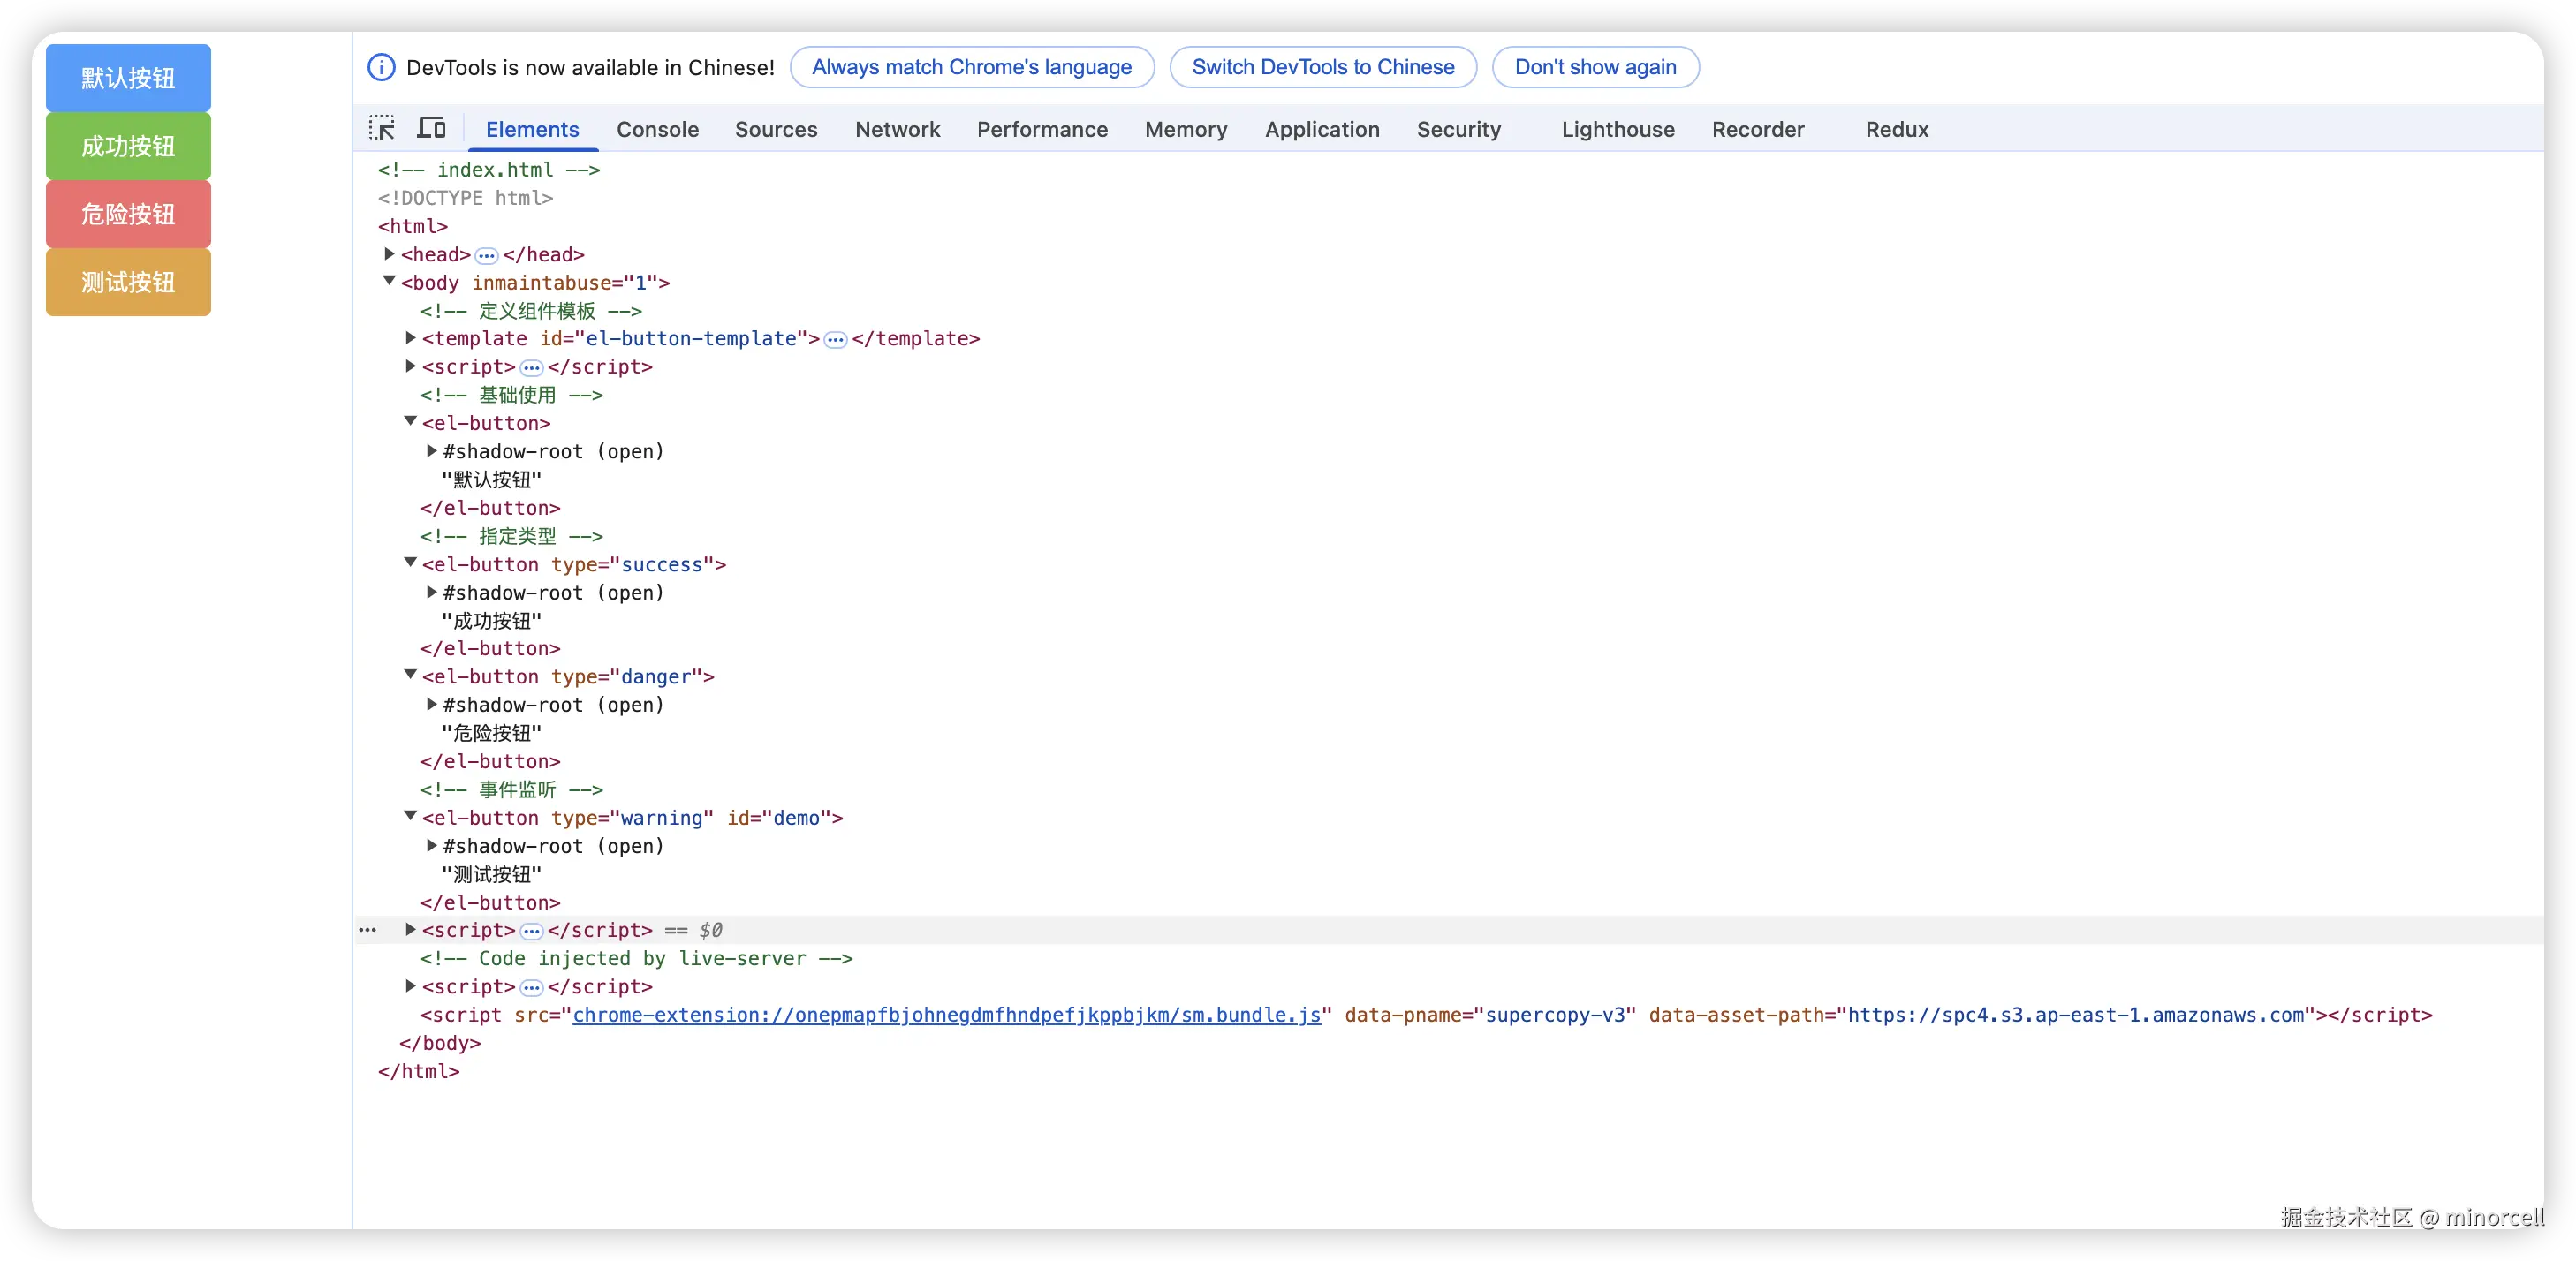Image resolution: width=2576 pixels, height=1261 pixels.
Task: Expand shadow-root under warning el-button
Action: pyautogui.click(x=431, y=845)
